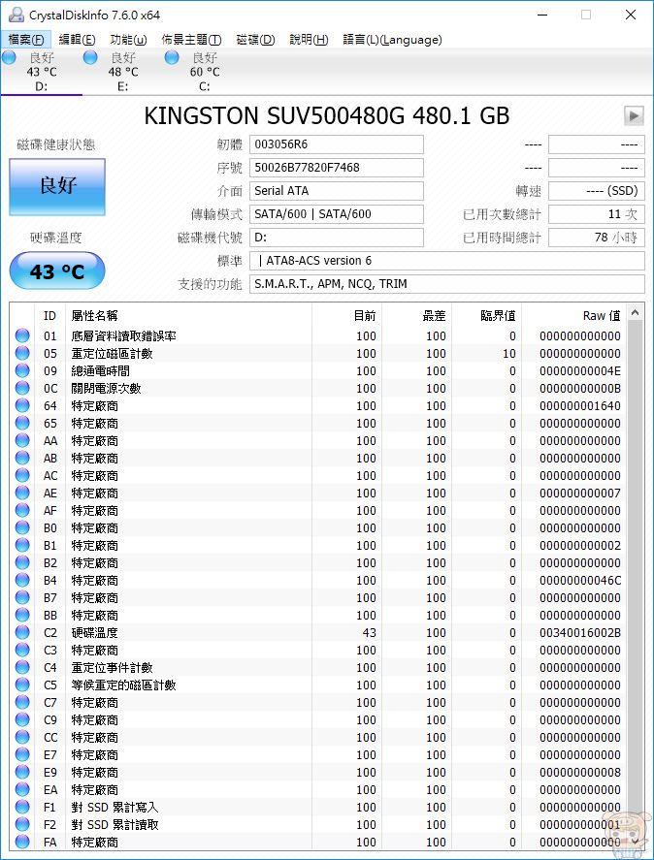This screenshot has width=654, height=860.
Task: Click status orb for attribute 64 row
Action: pyautogui.click(x=22, y=406)
